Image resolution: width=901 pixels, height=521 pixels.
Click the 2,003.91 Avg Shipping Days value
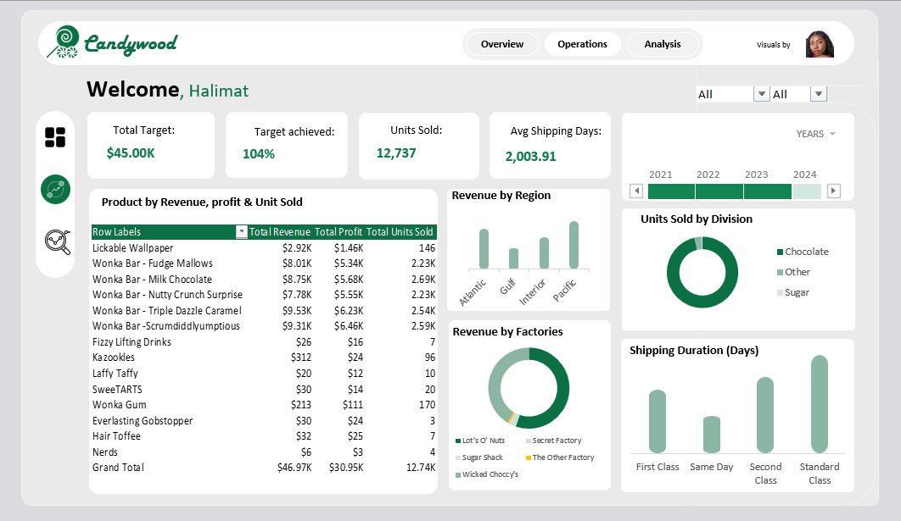(530, 157)
